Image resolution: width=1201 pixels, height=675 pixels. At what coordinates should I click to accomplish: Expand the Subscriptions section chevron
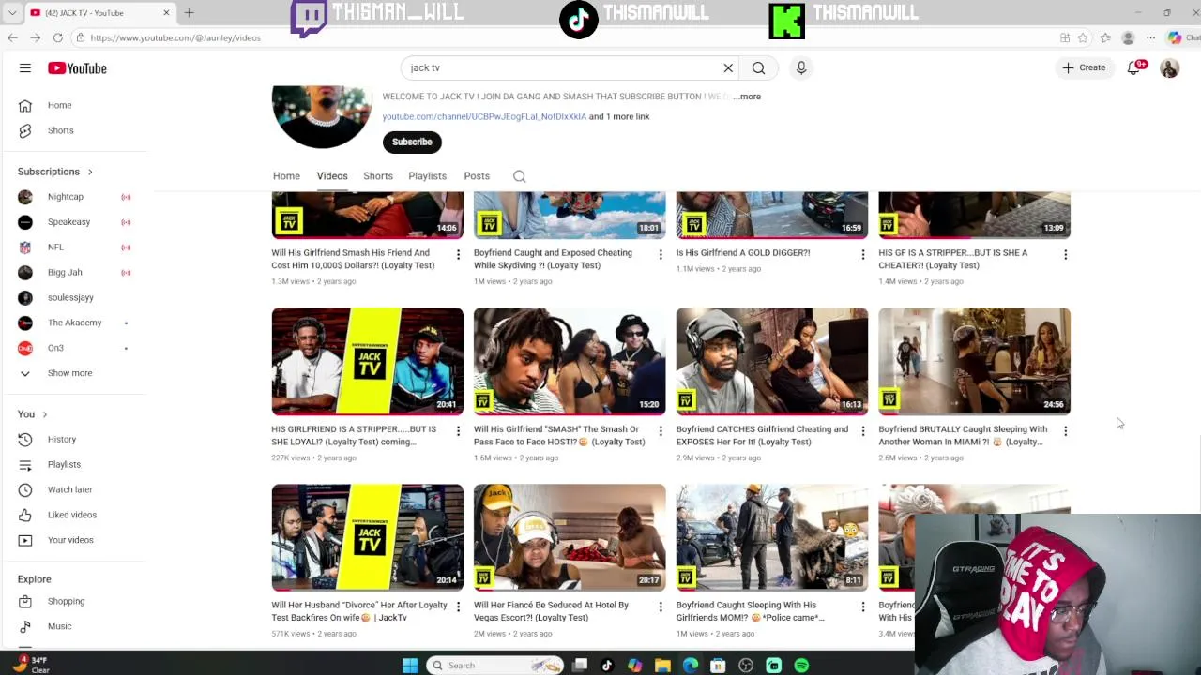pyautogui.click(x=90, y=172)
